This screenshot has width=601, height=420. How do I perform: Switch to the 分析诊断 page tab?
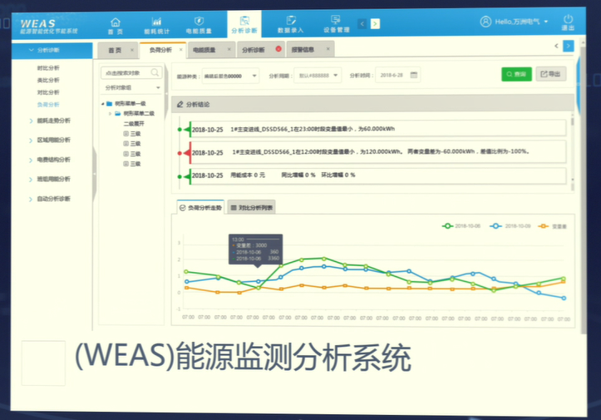tap(253, 50)
